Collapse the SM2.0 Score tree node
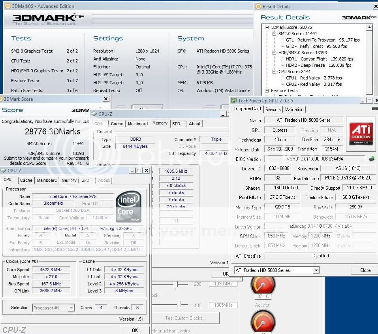 [275, 34]
